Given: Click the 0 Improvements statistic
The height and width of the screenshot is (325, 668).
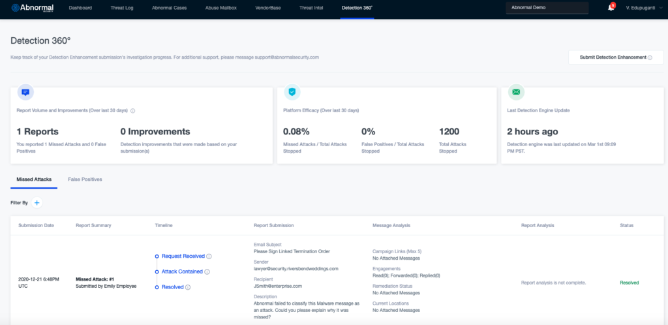Looking at the screenshot, I should click(x=155, y=132).
